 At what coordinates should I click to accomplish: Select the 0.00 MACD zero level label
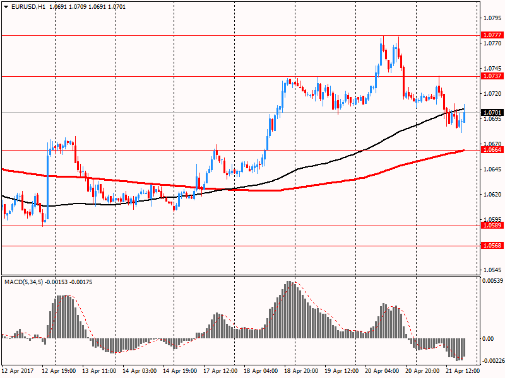click(488, 338)
